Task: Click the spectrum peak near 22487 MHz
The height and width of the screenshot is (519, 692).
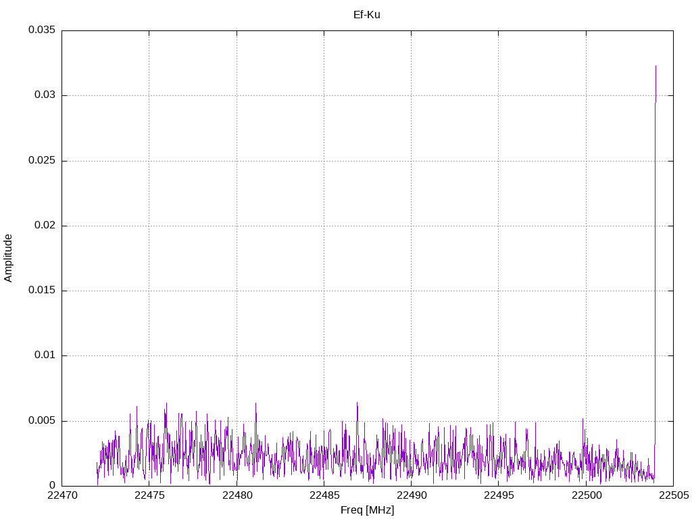Action: point(357,403)
